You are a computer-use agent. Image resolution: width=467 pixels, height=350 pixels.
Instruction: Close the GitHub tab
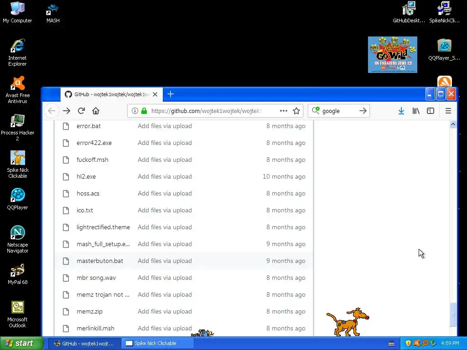(155, 94)
